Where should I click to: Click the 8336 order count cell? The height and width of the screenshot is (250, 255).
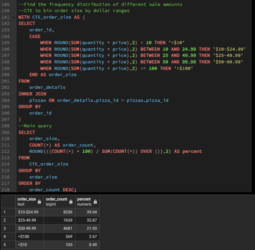click(67, 212)
